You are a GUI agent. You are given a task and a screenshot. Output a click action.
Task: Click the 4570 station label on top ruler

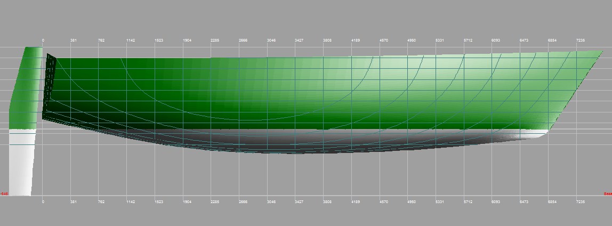(384, 40)
